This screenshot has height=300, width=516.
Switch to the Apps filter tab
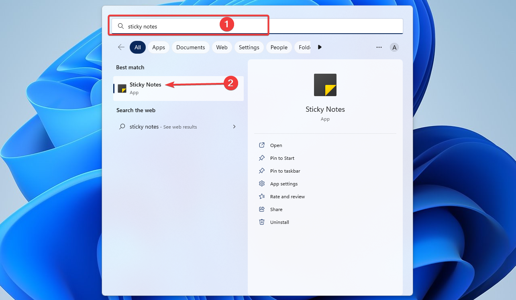coord(159,47)
